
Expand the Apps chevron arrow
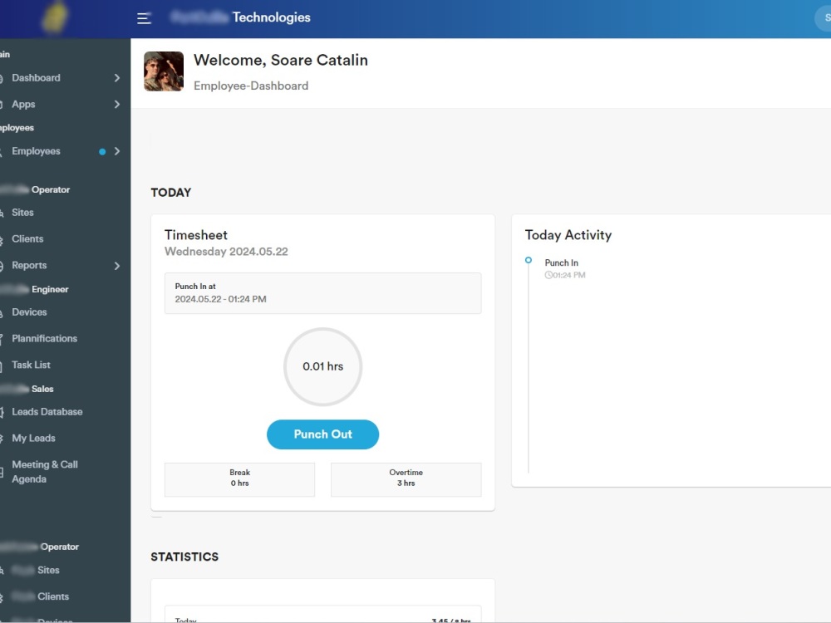click(117, 105)
